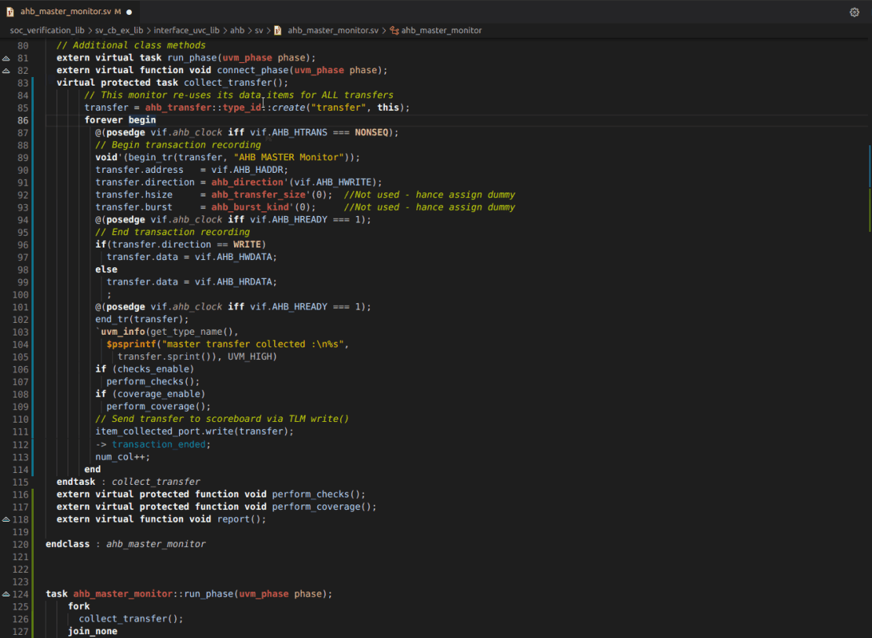Click the blue change indicator beside line 90

(x=32, y=170)
